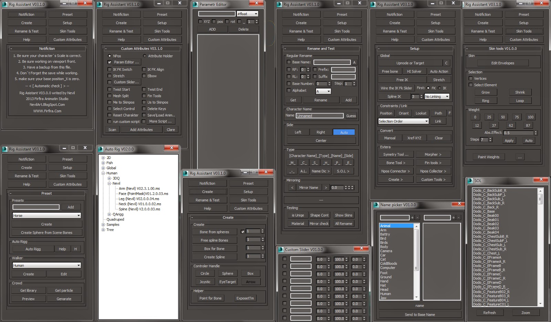
Task: Open the Name Dic > button
Action: [x=321, y=171]
